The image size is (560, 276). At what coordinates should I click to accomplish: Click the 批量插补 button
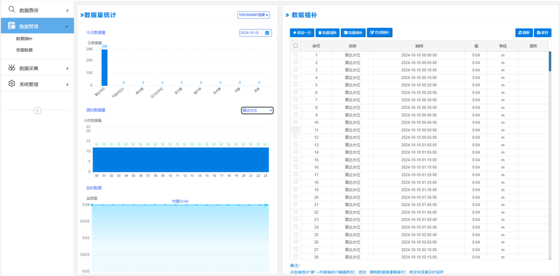coord(353,33)
